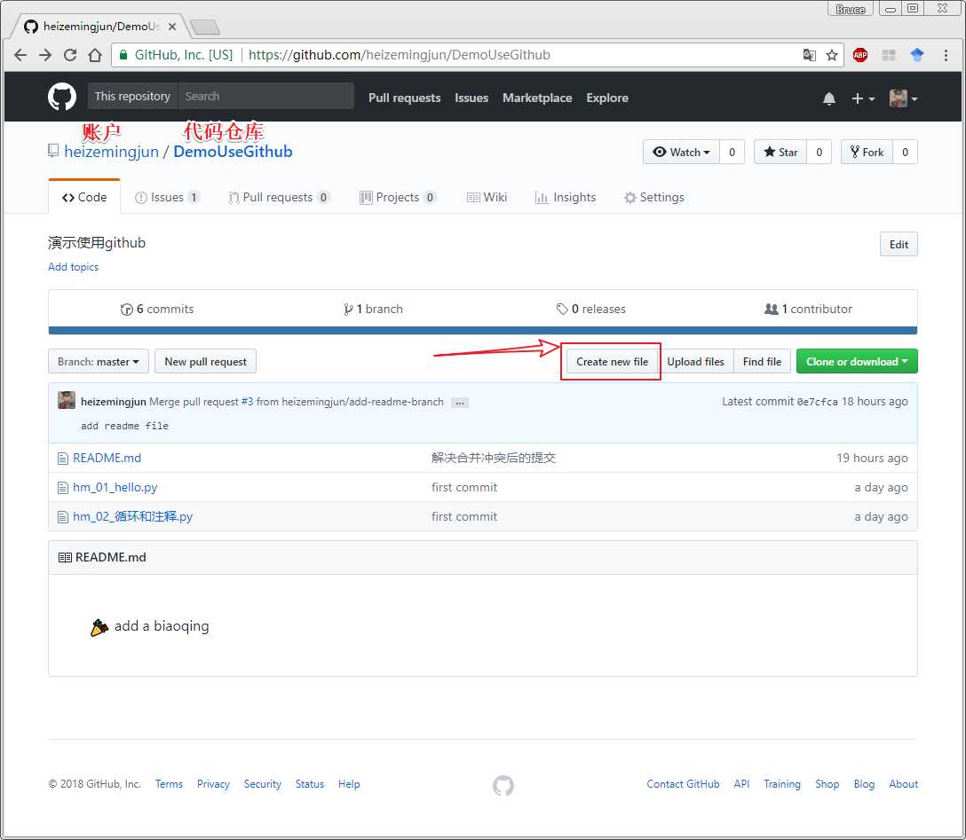Open Explore in top navigation
The image size is (966, 840).
(607, 98)
